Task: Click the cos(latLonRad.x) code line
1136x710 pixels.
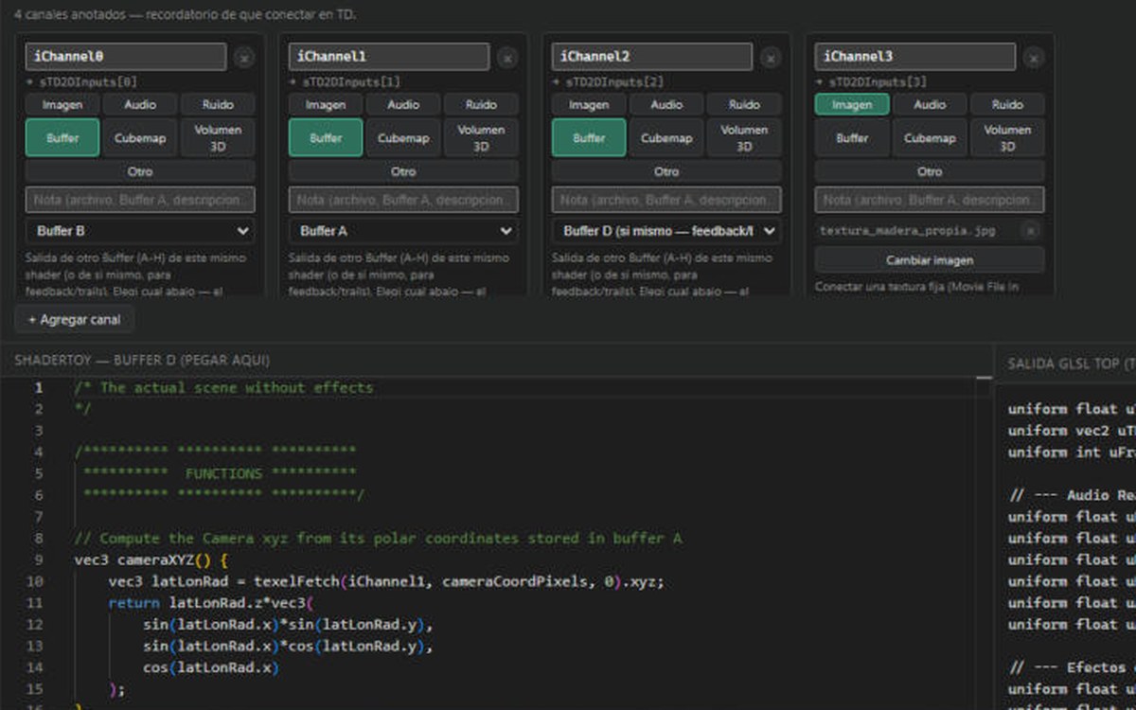Action: tap(211, 667)
